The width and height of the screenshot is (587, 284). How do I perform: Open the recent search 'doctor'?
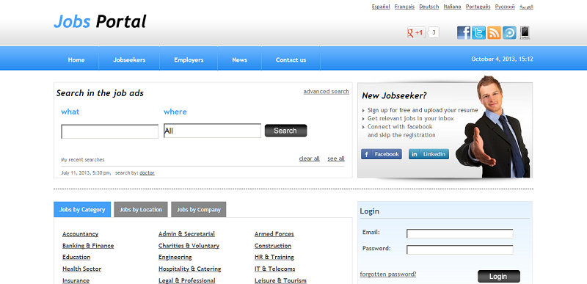click(x=147, y=173)
